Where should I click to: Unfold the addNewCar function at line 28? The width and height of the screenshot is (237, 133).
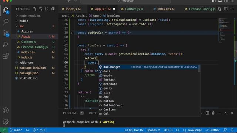[x=71, y=33]
